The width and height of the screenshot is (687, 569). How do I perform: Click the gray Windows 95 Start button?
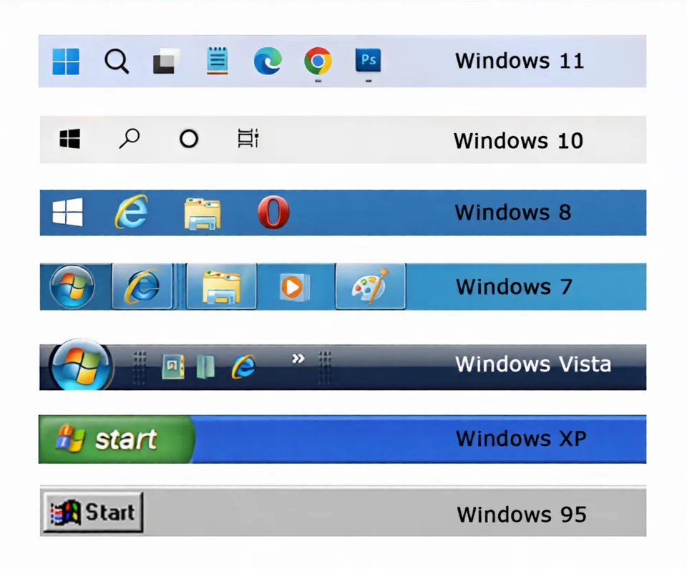(x=93, y=512)
